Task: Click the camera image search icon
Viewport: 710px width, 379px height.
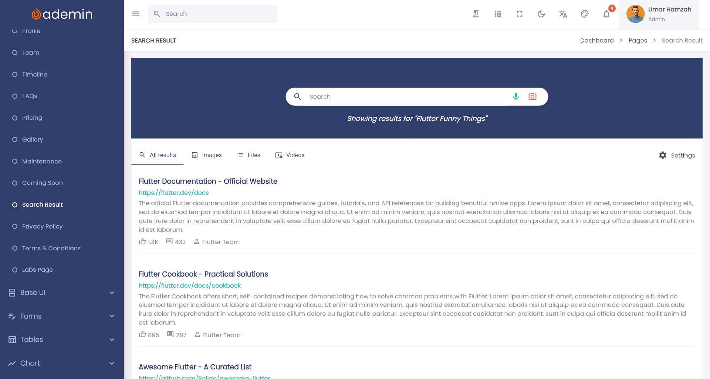Action: tap(532, 97)
